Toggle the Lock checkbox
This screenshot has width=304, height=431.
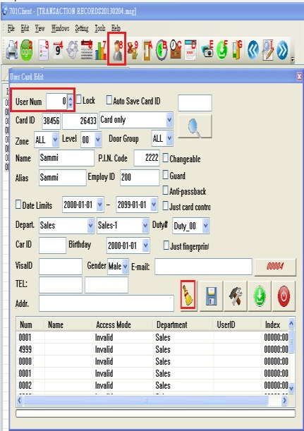tap(79, 99)
